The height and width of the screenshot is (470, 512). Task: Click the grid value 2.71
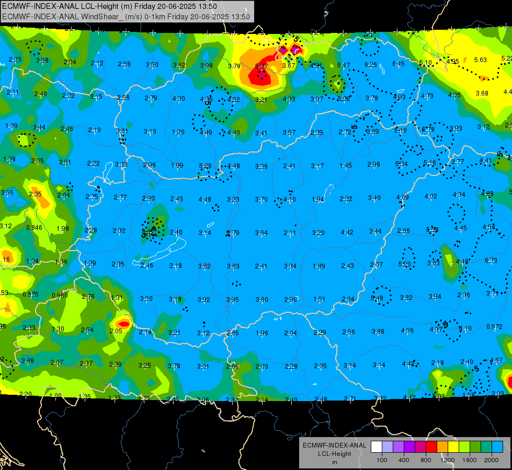tap(350, 399)
